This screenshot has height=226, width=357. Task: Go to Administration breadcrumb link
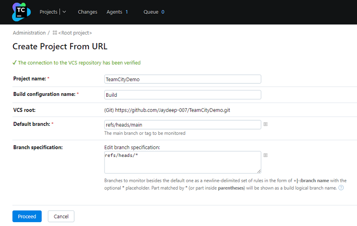pyautogui.click(x=29, y=33)
